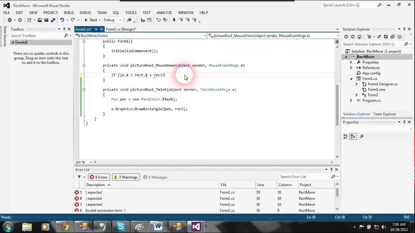Pin the Toolbox panel with pushpin icon
The image size is (415, 233).
[64, 29]
